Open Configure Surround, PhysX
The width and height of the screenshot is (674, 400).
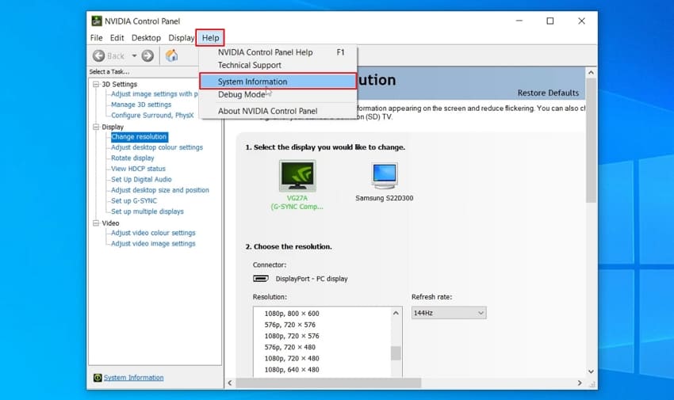point(152,116)
